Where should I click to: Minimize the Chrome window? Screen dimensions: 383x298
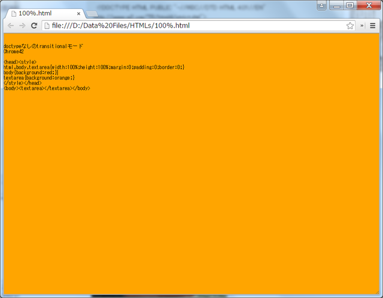click(336, 5)
